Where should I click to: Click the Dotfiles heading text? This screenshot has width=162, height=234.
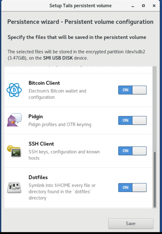pyautogui.click(x=38, y=177)
